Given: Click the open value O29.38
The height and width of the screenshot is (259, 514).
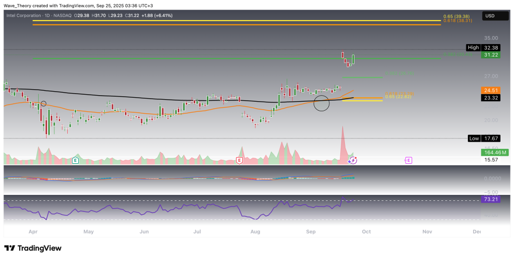Looking at the screenshot, I should [81, 16].
